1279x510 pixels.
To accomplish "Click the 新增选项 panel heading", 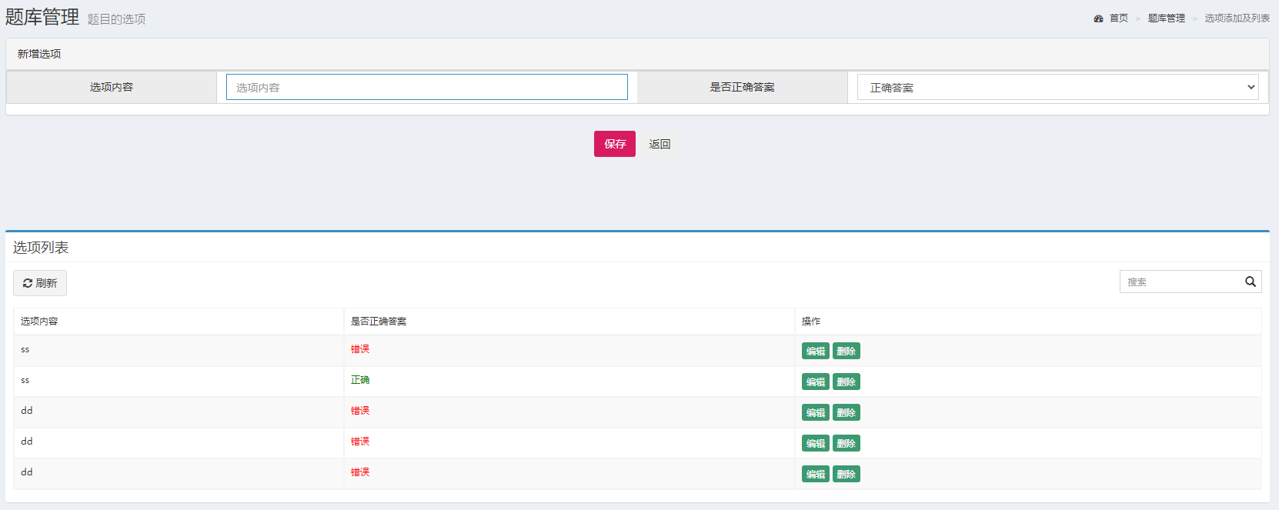I will 39,54.
